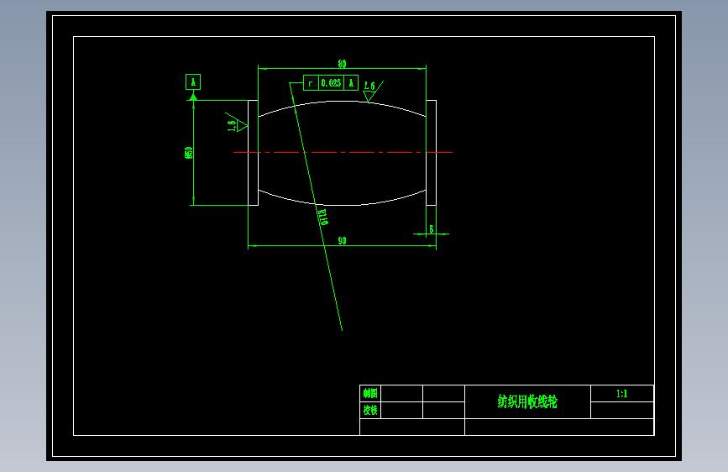Click the "校核" title block cell
Image resolution: width=728 pixels, height=472 pixels.
tap(370, 410)
